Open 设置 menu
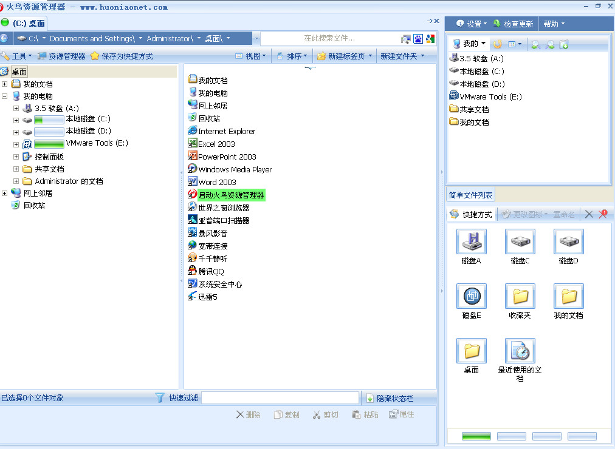This screenshot has height=449, width=615. click(472, 24)
